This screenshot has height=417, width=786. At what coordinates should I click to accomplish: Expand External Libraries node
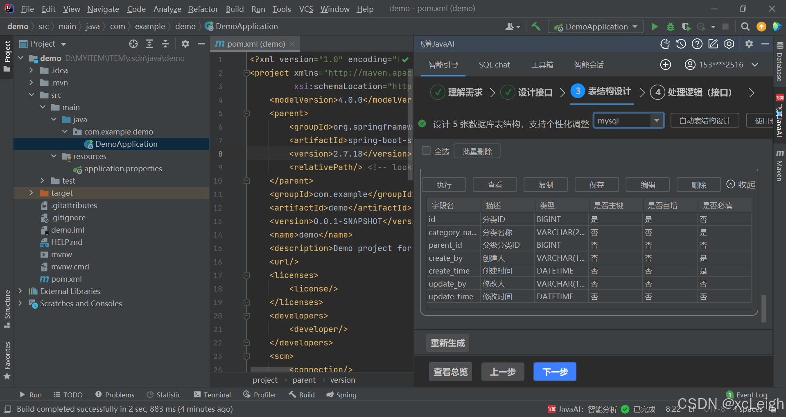(20, 291)
